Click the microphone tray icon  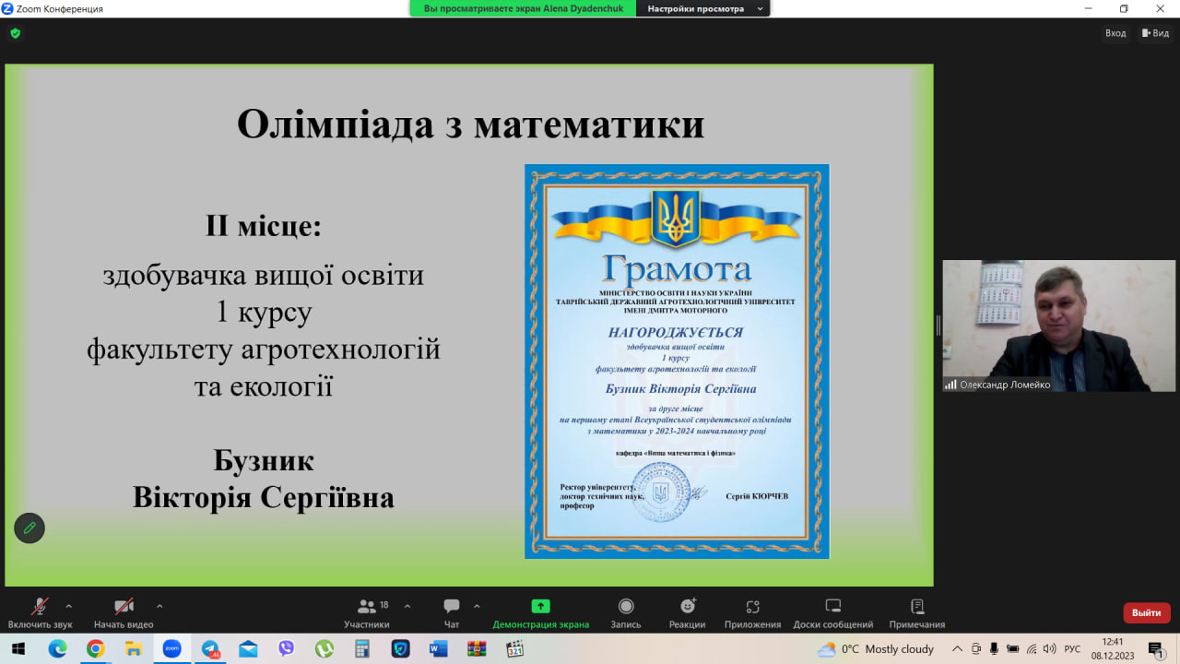pos(995,649)
